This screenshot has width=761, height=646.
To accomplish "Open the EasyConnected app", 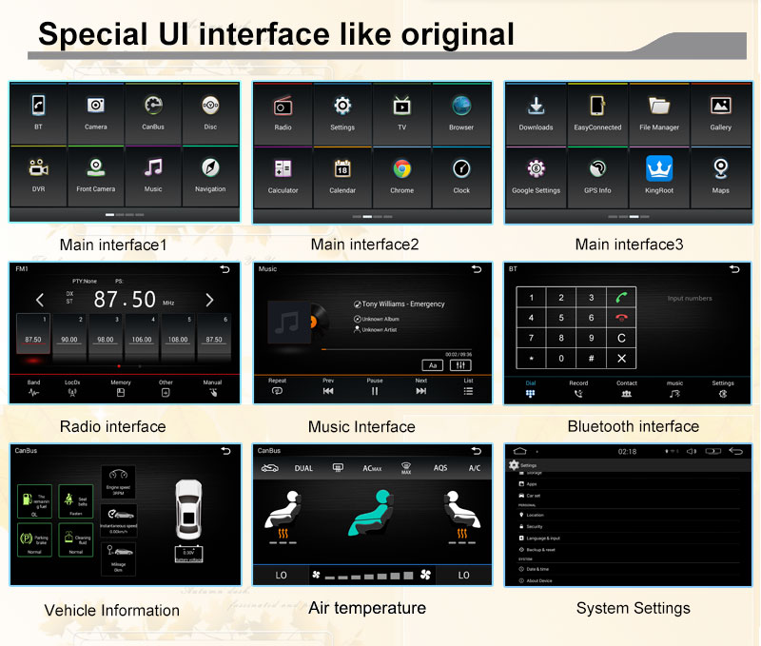I will point(597,110).
